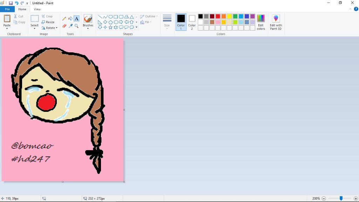359x202 pixels.
Task: Click the Copy button
Action: (19, 22)
